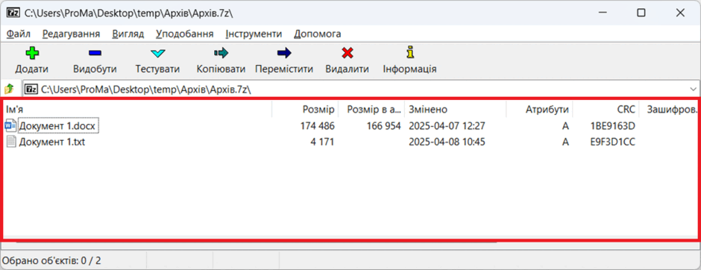Click date 2025-04-08 10:45
The height and width of the screenshot is (270, 701).
pyautogui.click(x=447, y=142)
